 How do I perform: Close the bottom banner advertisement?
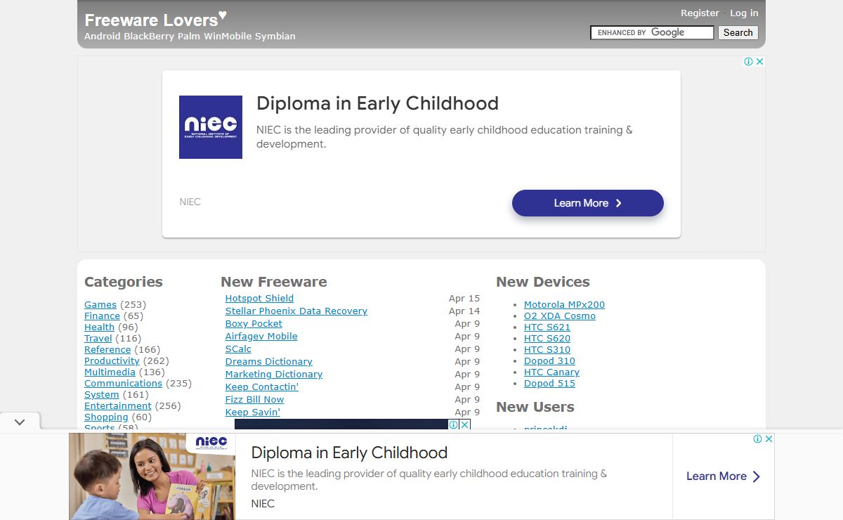(769, 438)
